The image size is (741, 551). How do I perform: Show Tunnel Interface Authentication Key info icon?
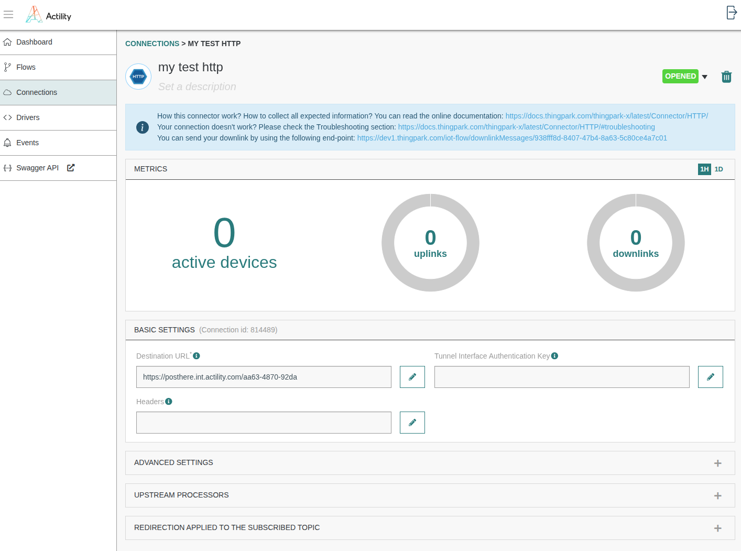click(x=554, y=356)
